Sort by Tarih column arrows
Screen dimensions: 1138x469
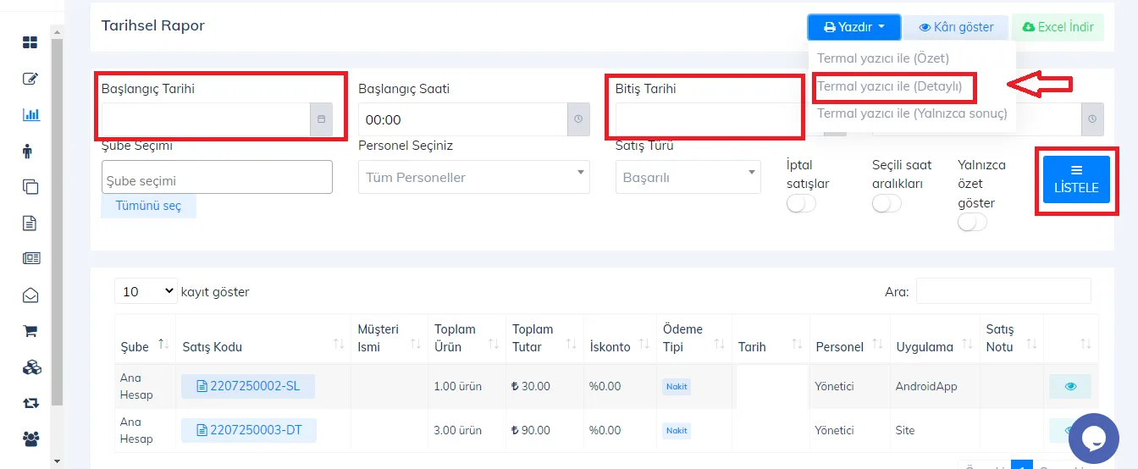pos(797,344)
